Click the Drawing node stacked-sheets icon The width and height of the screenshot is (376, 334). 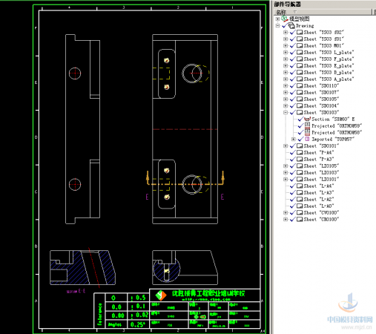click(x=291, y=25)
